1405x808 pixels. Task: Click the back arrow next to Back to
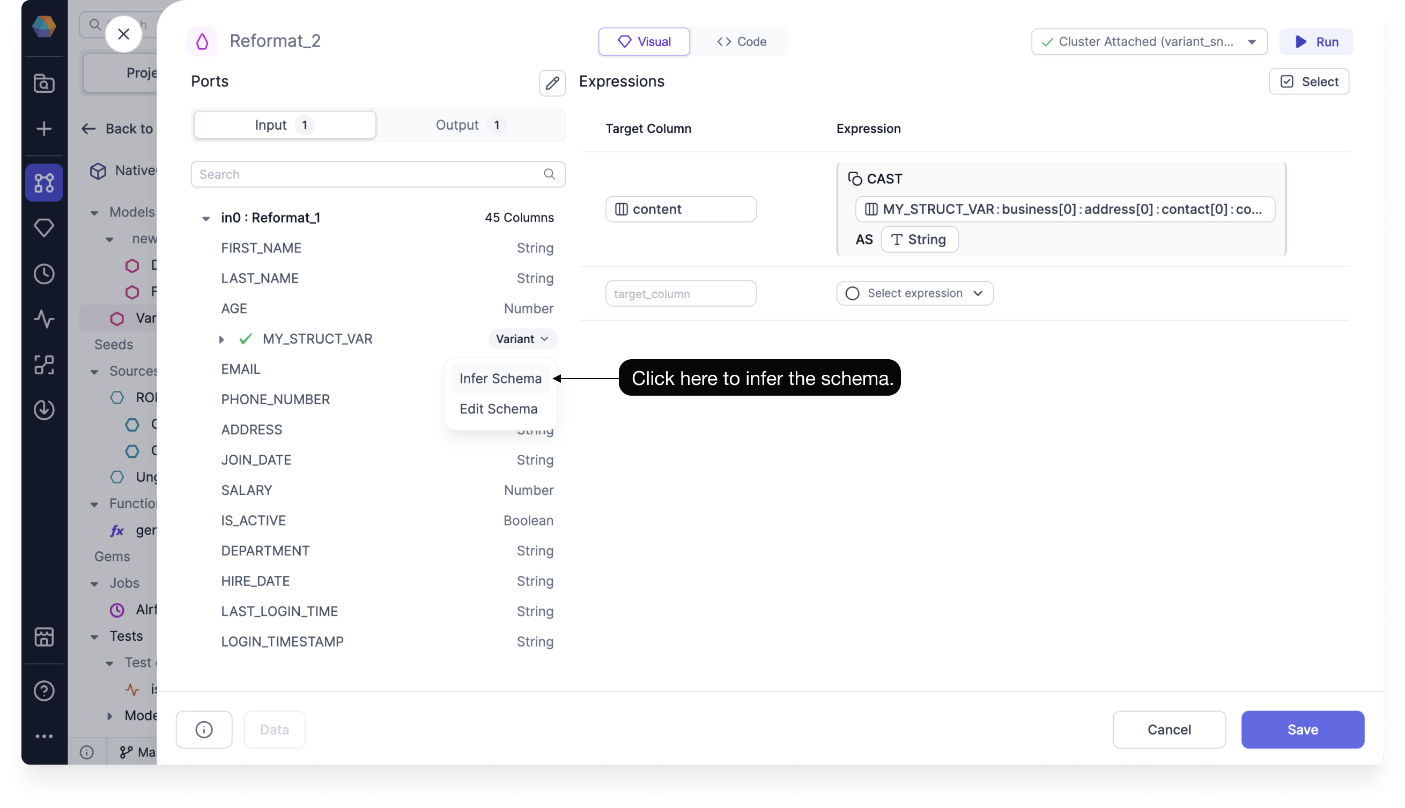(88, 129)
